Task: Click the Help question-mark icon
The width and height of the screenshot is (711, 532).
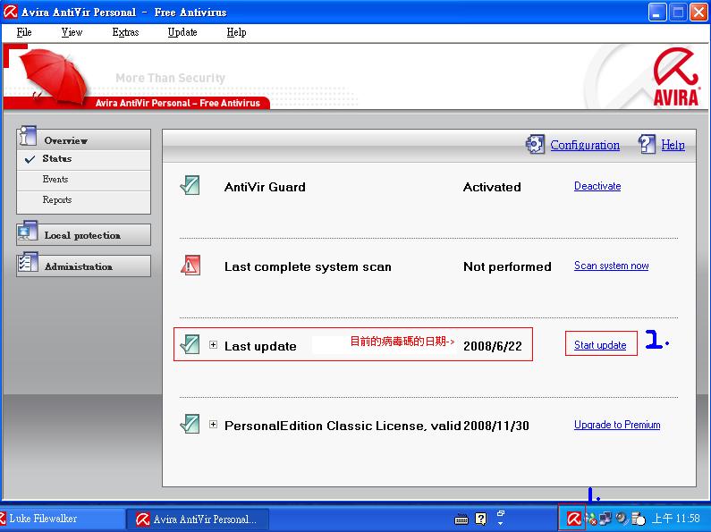Action: pyautogui.click(x=647, y=145)
